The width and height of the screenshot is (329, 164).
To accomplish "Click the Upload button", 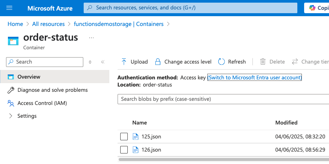I will [135, 62].
